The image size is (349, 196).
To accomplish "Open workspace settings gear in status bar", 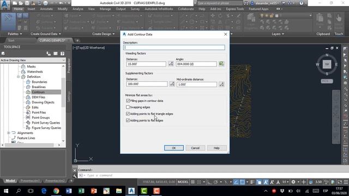I will tap(293, 182).
